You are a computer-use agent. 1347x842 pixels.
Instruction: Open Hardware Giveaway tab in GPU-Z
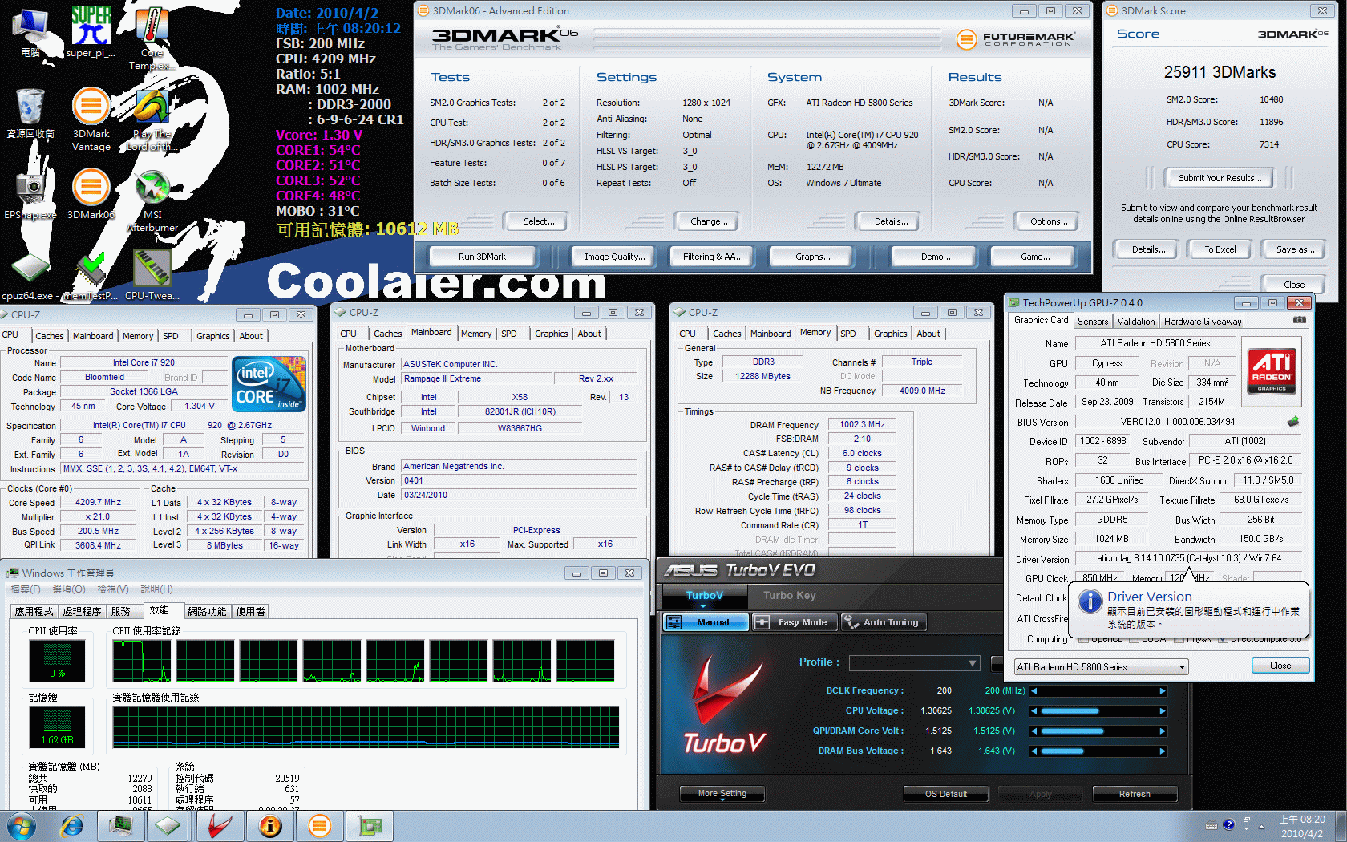[1202, 322]
